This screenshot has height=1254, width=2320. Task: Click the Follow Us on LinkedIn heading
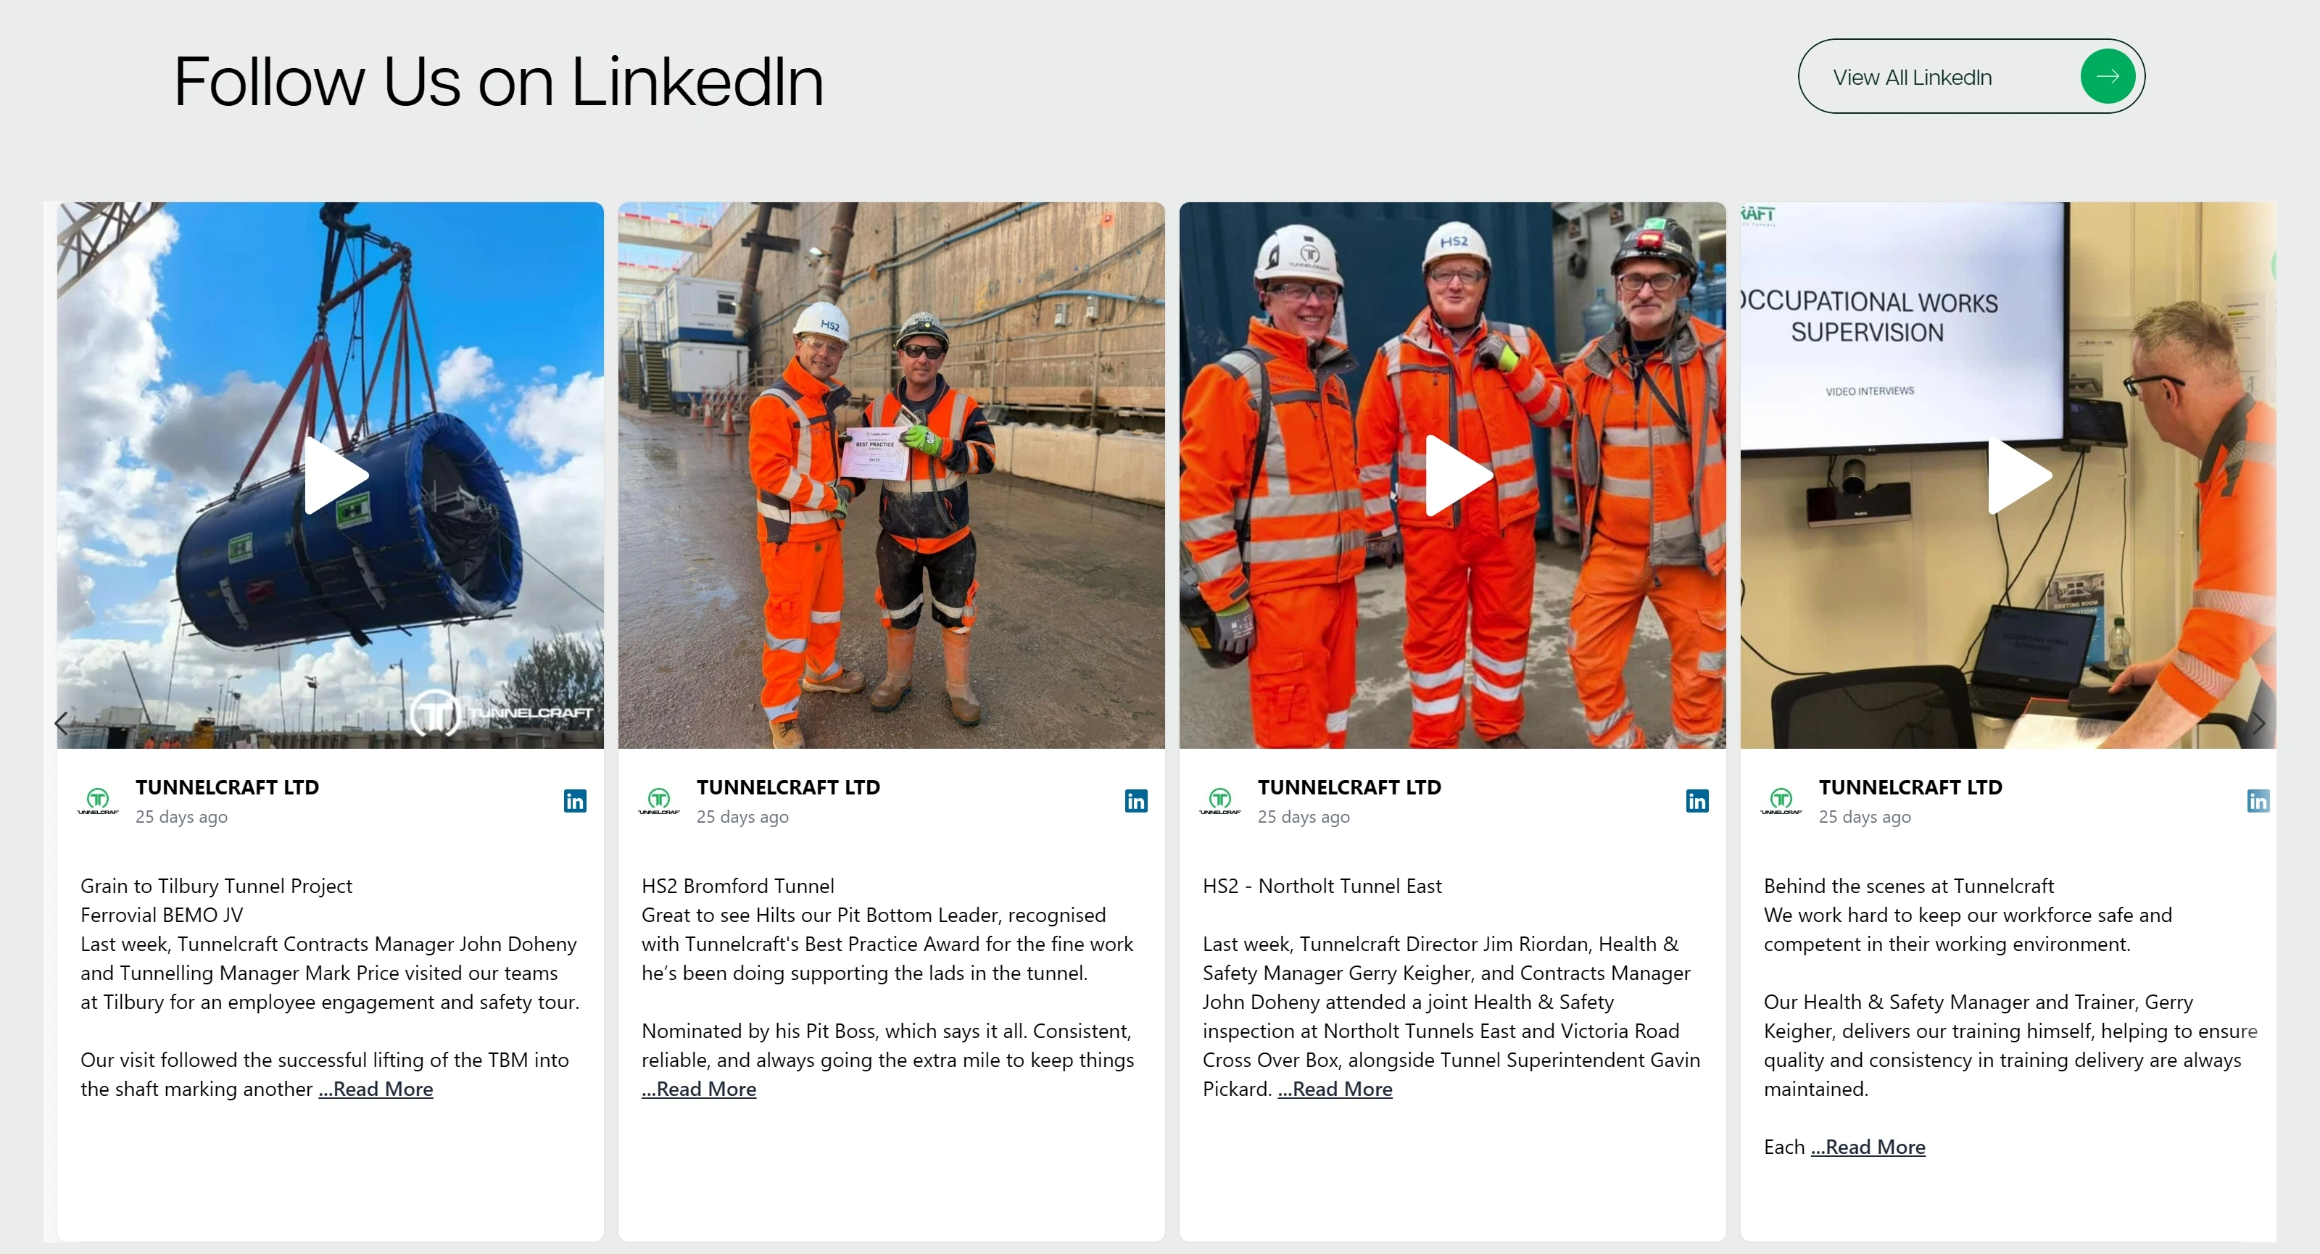[498, 81]
